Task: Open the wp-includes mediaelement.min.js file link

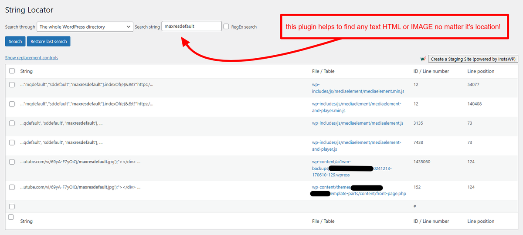Action: click(358, 88)
